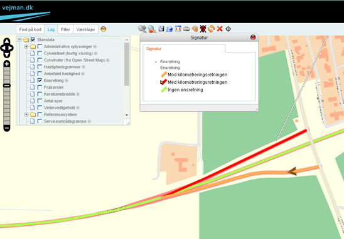Click the zoom-next magnifier toolbar icon
Screen dimensions: 344x239
142,29
